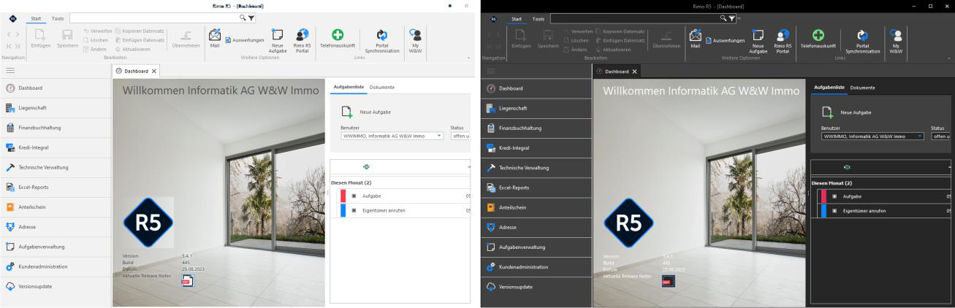Click the filter funnel icon in light window
Image resolution: width=955 pixels, height=308 pixels.
pyautogui.click(x=250, y=17)
